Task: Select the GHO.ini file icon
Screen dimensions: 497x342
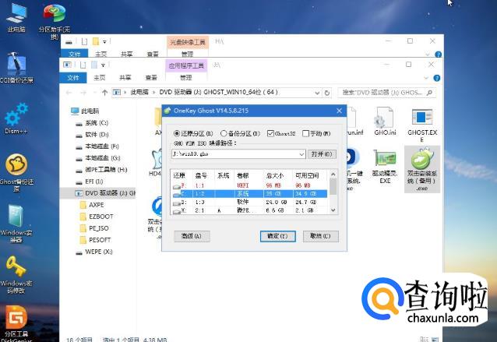Action: [385, 121]
